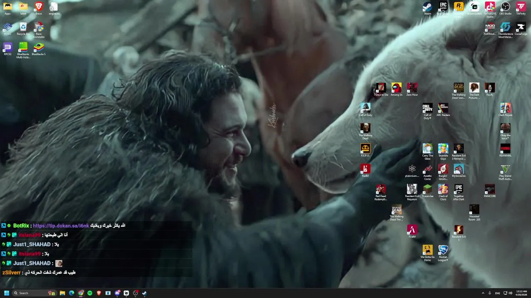Open the Together After Dark shortcut
531x298 pixels.
[x=459, y=192]
